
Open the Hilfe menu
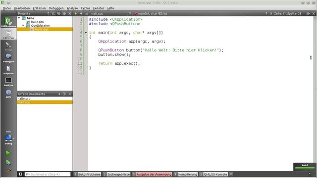[110, 8]
